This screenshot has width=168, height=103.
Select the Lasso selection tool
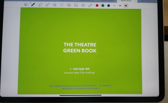click(x=62, y=5)
